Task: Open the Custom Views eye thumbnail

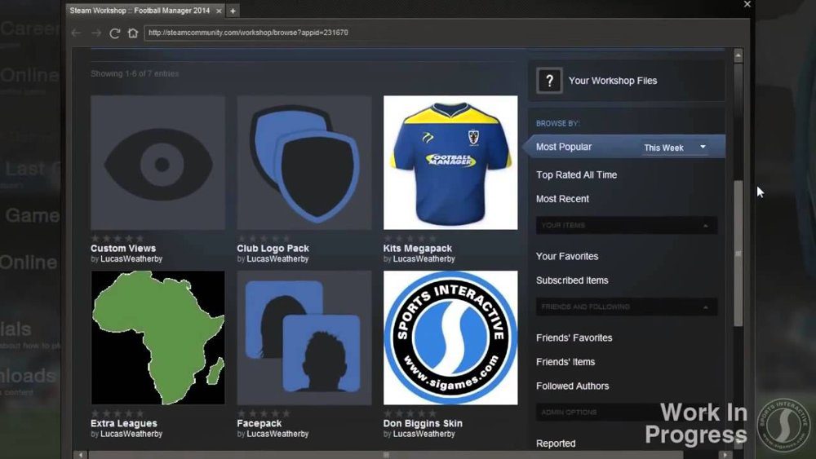Action: pos(157,163)
